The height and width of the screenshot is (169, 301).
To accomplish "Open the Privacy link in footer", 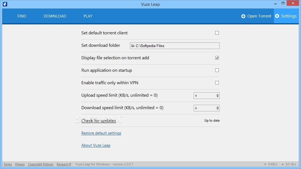I will pyautogui.click(x=20, y=164).
